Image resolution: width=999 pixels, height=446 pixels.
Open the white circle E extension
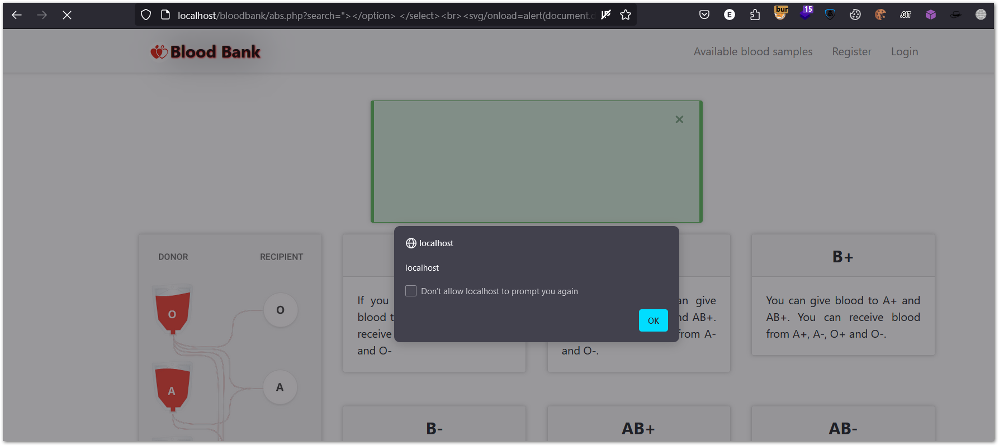click(730, 15)
